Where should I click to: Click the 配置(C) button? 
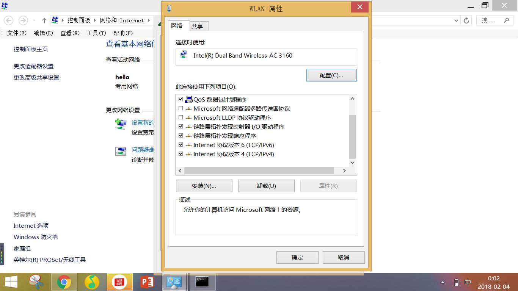tap(331, 75)
